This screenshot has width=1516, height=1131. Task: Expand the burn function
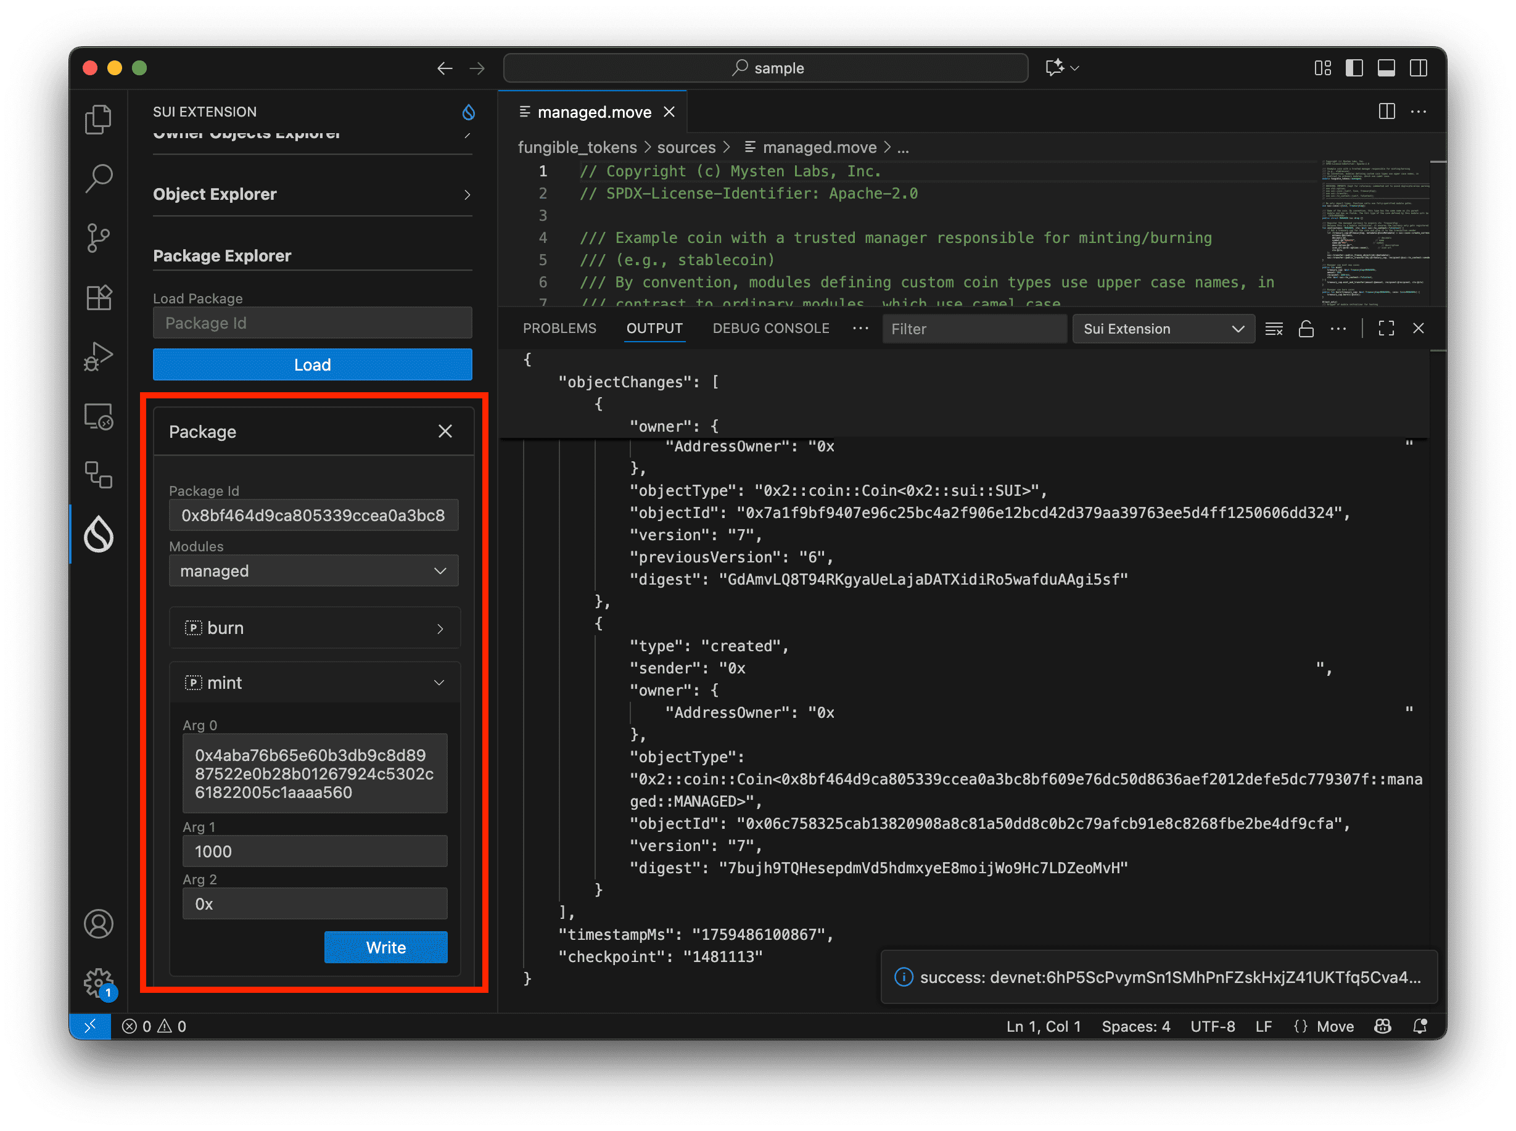315,628
